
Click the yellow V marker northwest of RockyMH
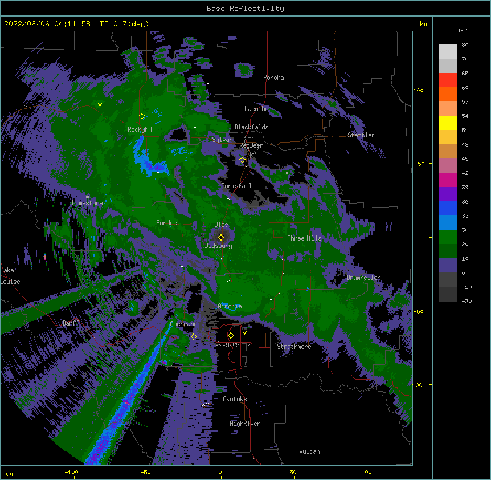[100, 105]
